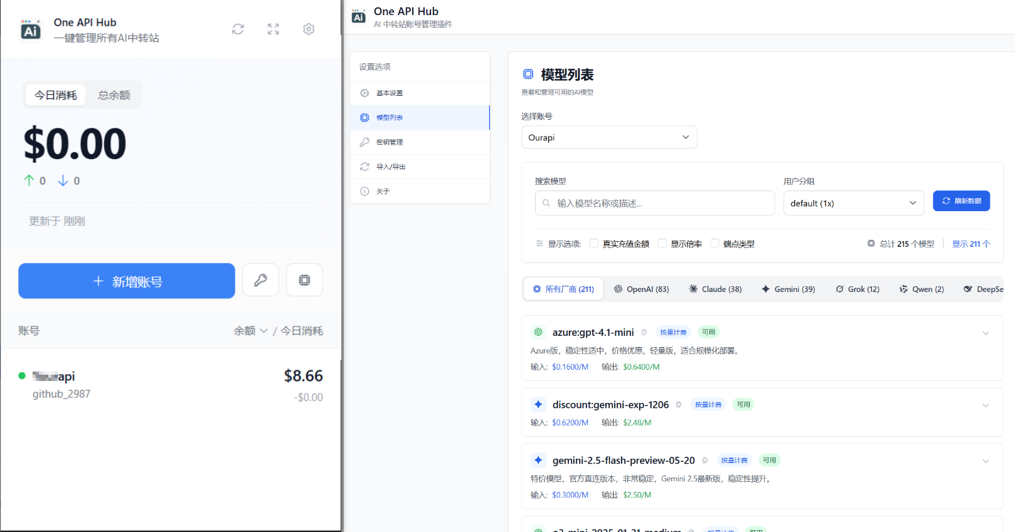The height and width of the screenshot is (532, 1015).
Task: Expand the gemini-2.5-flash-preview-05-20 model card
Action: tap(986, 461)
